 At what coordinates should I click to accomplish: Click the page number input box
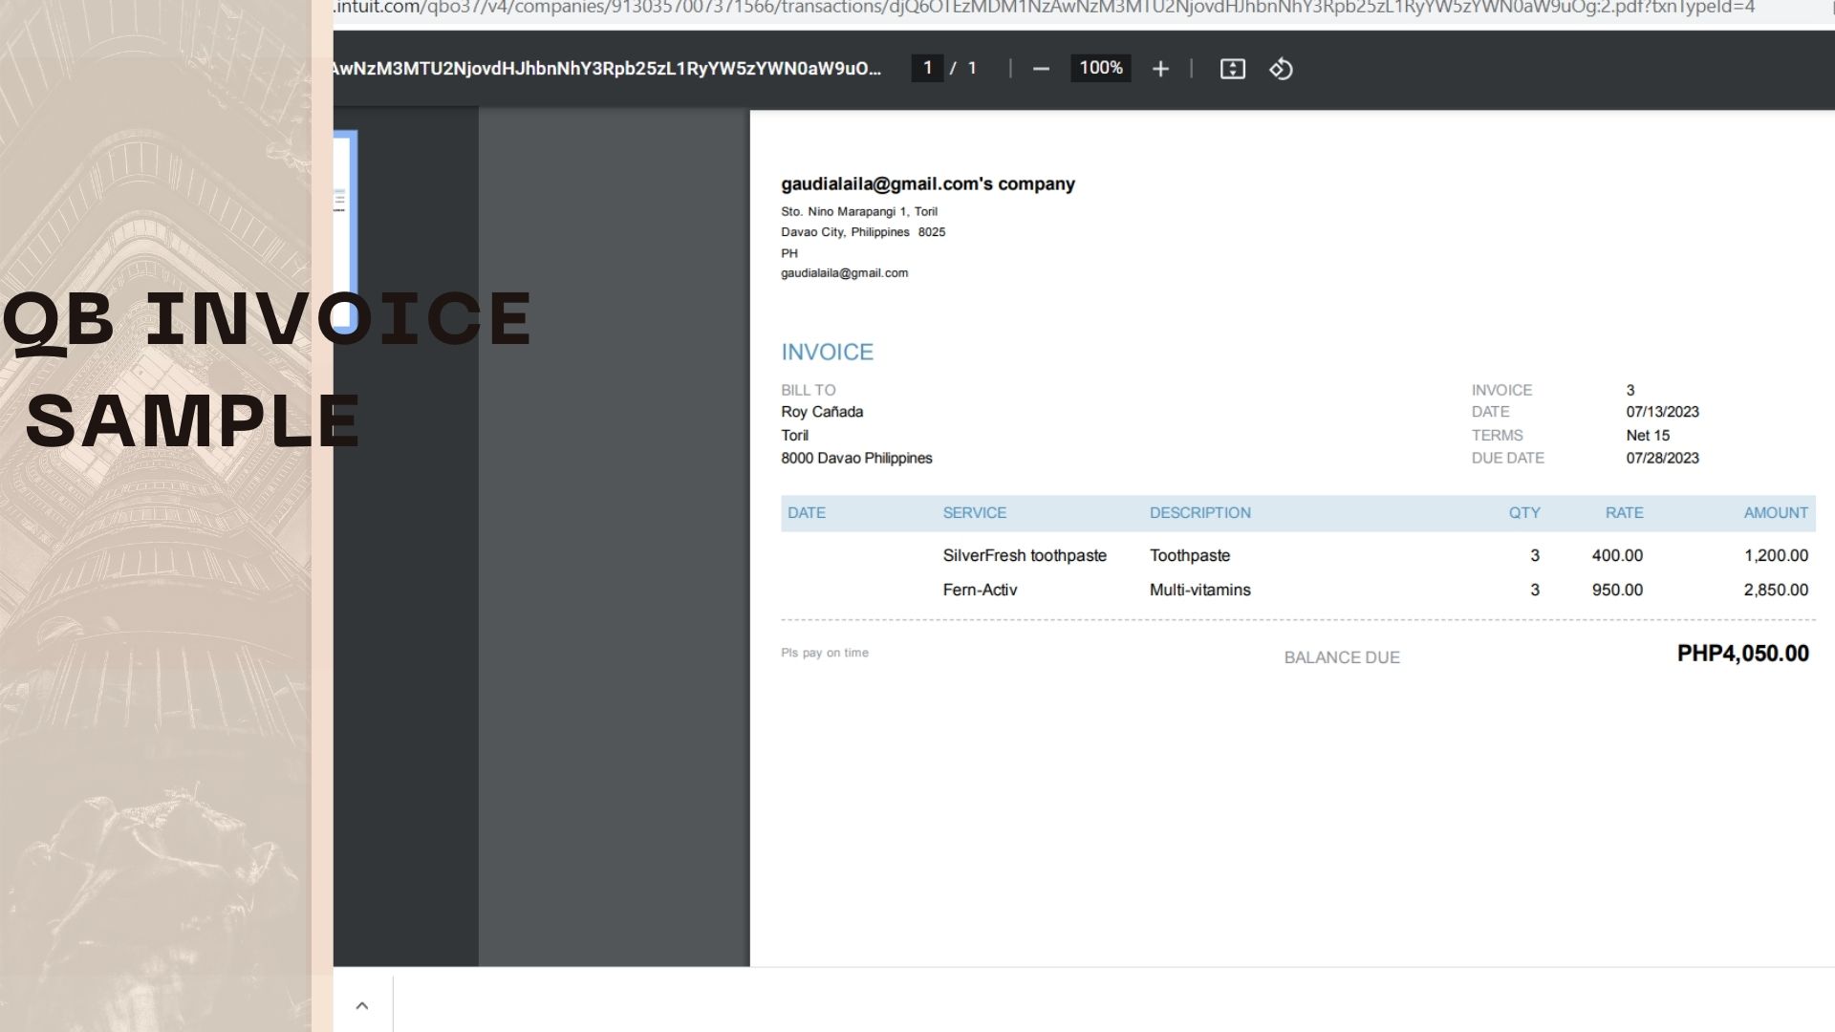click(927, 68)
